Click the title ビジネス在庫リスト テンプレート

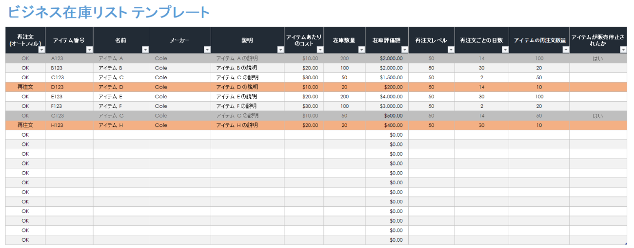tap(108, 12)
